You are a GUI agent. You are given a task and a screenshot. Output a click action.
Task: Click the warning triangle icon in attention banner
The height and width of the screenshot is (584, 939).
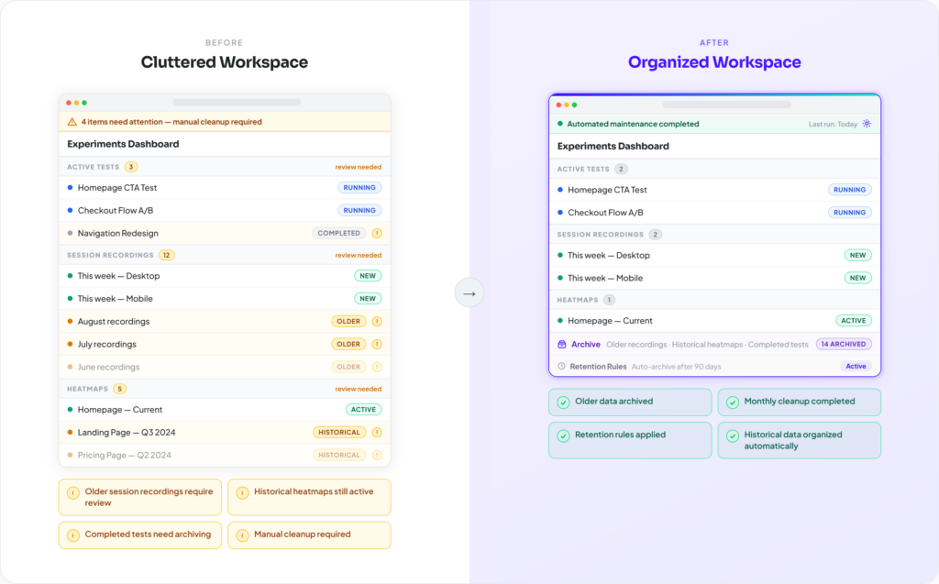tap(72, 122)
